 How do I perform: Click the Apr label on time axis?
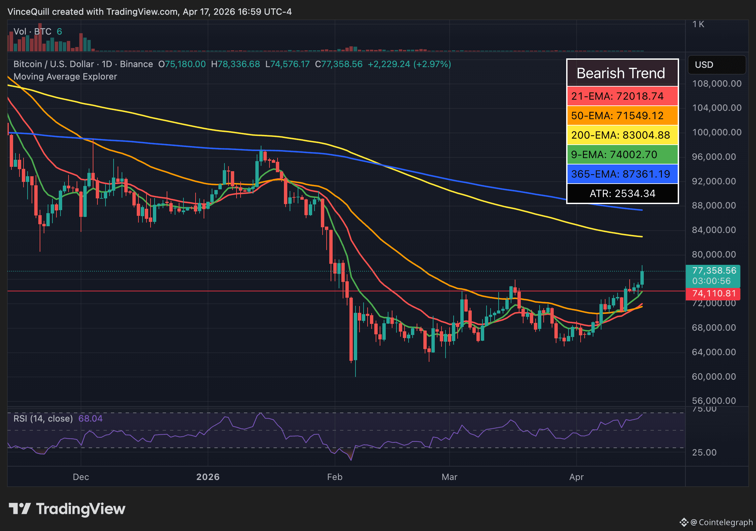coord(576,477)
